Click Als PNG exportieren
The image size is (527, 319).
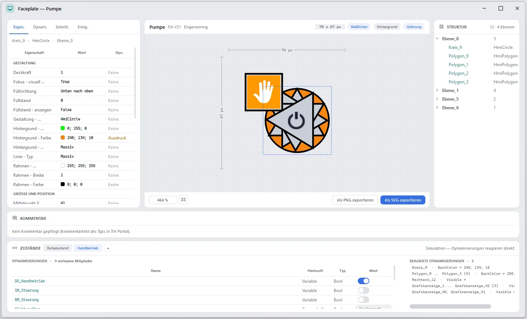(x=355, y=200)
